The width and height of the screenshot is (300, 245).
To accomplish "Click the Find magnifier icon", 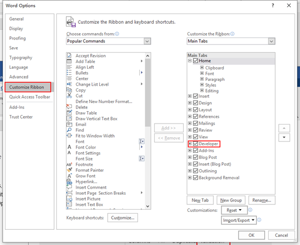I will click(69, 130).
